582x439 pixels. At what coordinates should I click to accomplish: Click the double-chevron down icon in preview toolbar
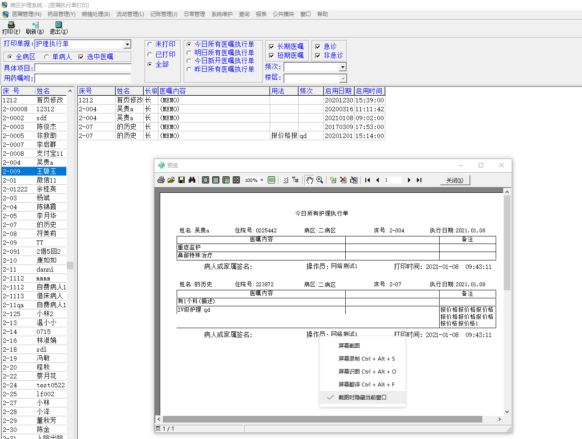tap(285, 180)
